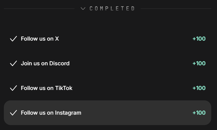The image size is (217, 130).
Task: Click the +100 points on the Instagram row
Action: (x=199, y=113)
